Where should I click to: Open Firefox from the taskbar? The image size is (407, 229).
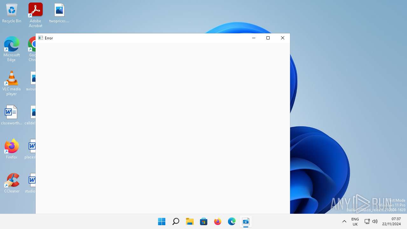coord(217,221)
